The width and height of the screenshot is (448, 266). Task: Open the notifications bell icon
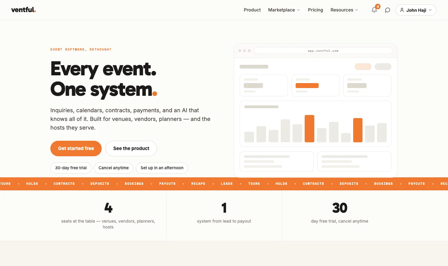tap(374, 10)
